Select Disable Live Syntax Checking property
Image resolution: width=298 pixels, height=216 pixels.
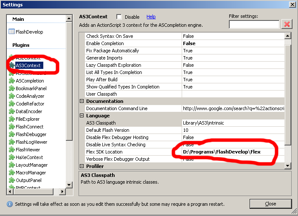click(116, 145)
